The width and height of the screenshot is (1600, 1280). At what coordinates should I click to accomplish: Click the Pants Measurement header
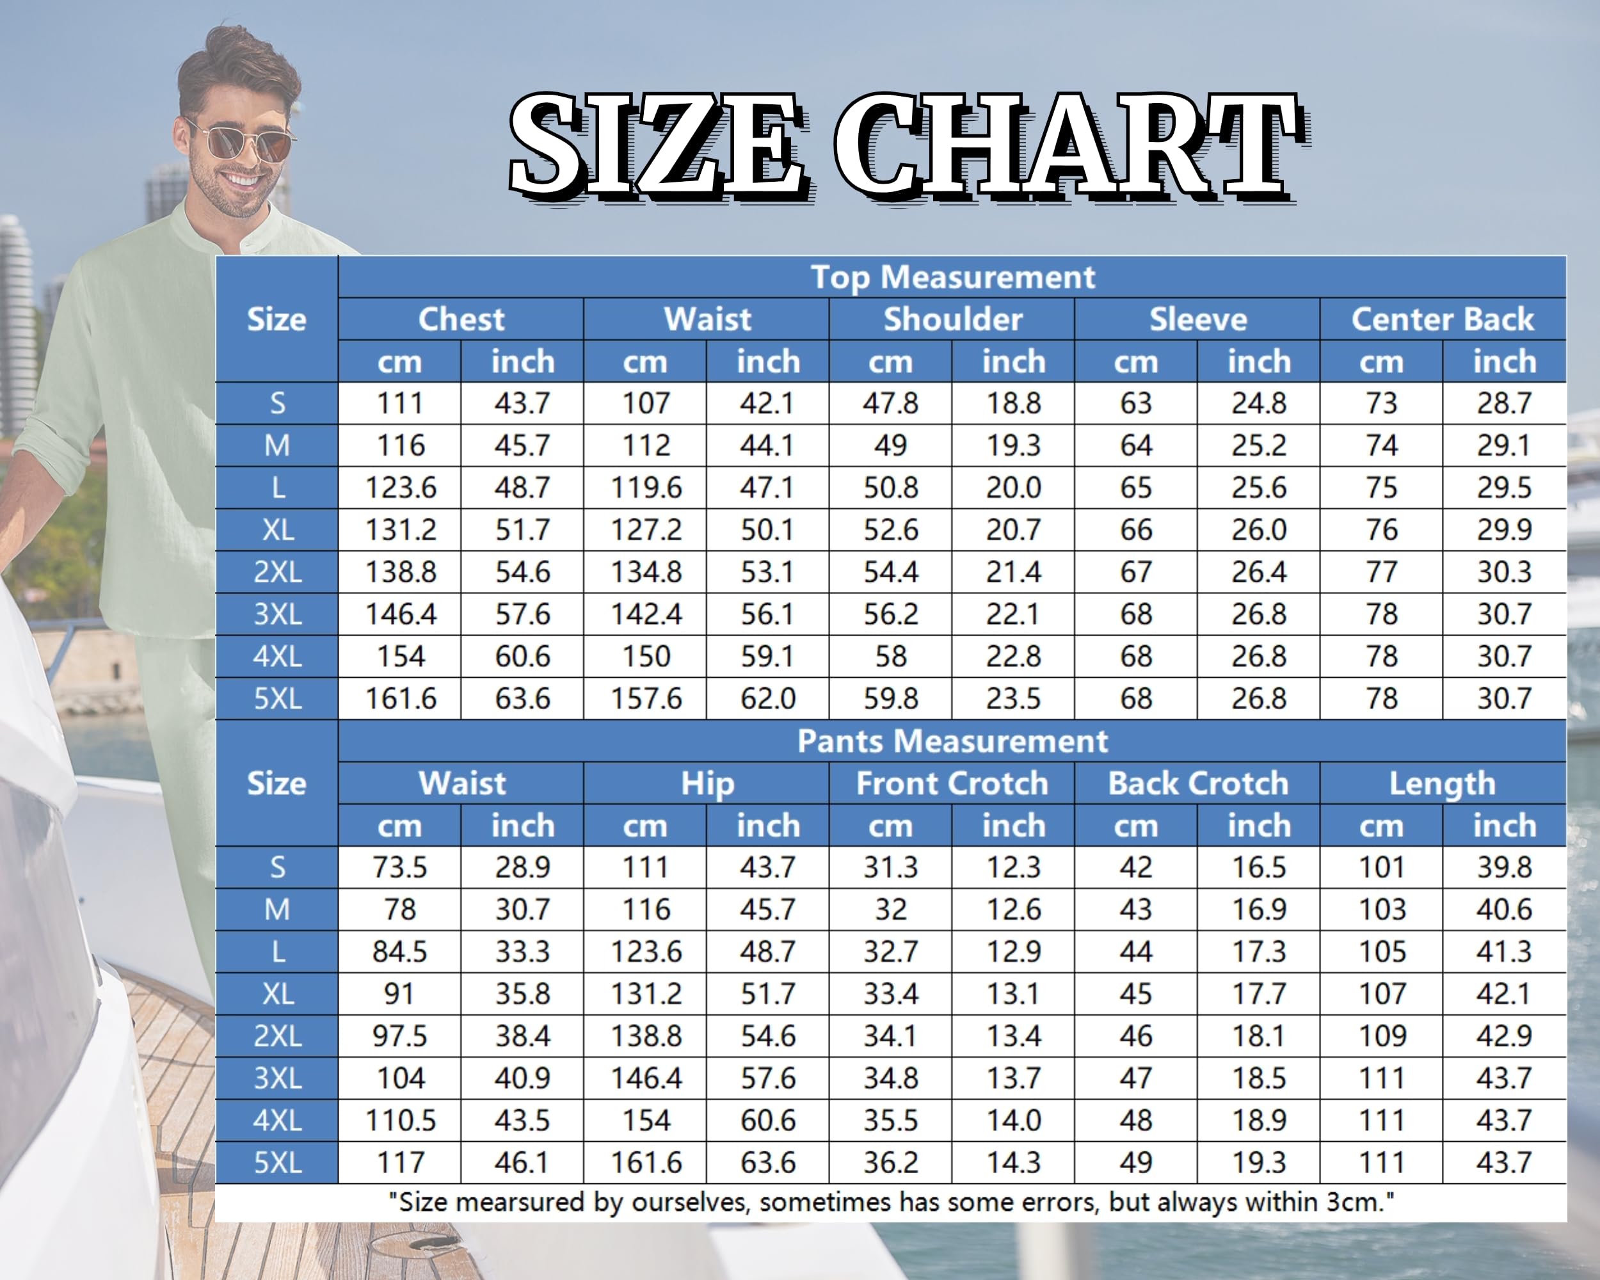coord(952,740)
